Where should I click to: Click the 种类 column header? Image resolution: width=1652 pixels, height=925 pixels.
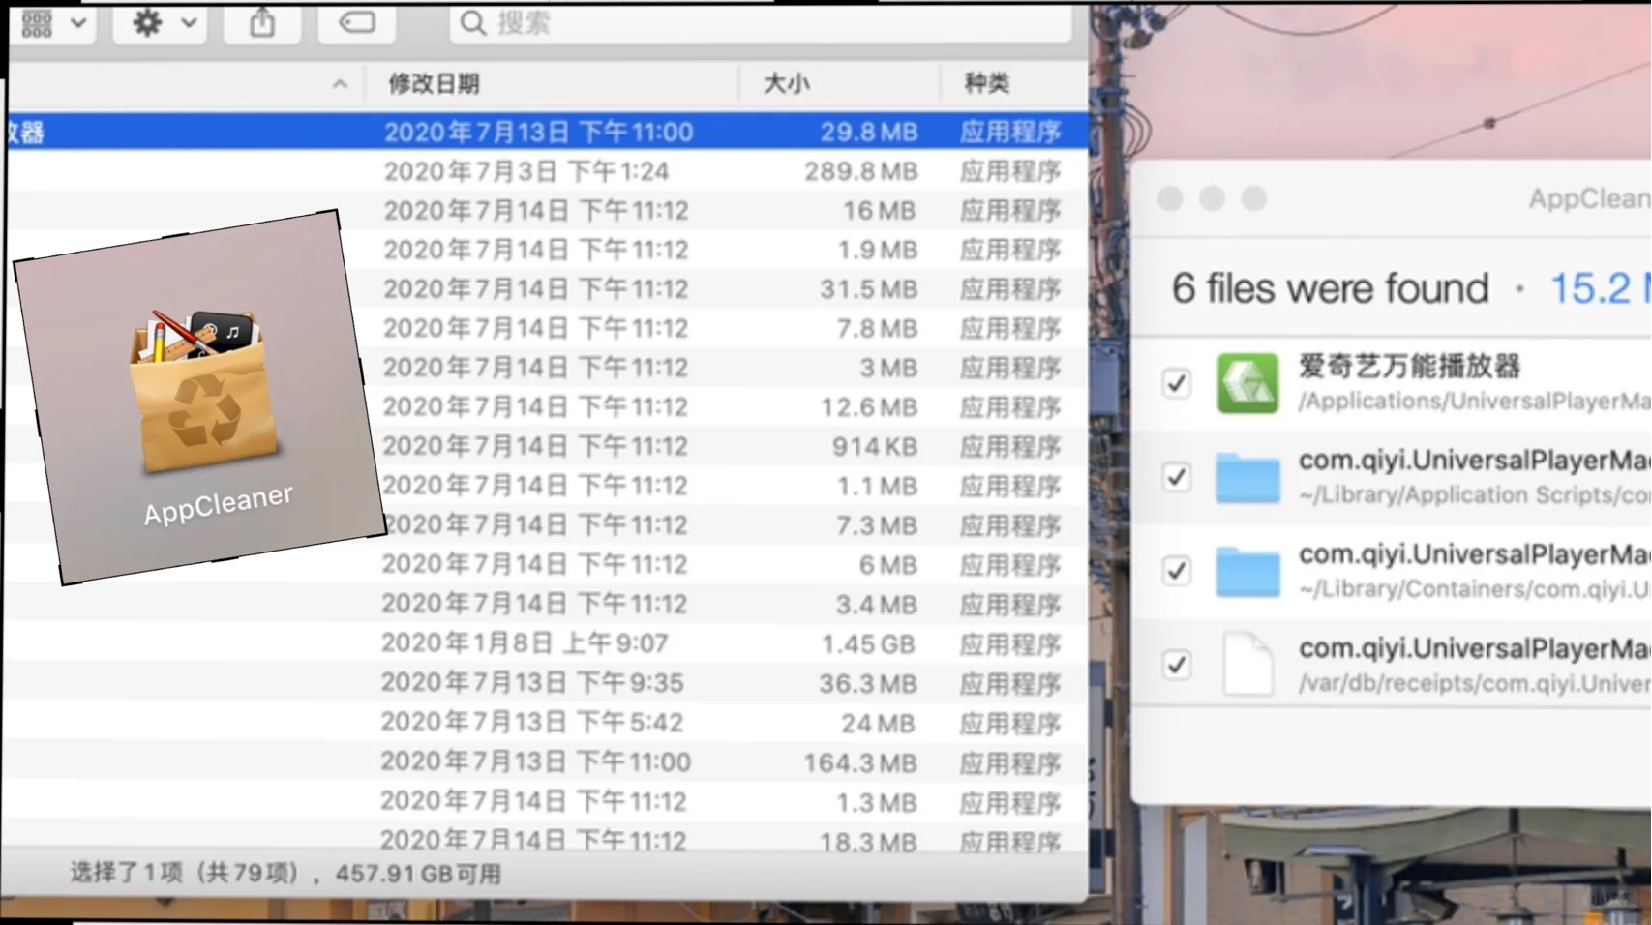coord(986,84)
